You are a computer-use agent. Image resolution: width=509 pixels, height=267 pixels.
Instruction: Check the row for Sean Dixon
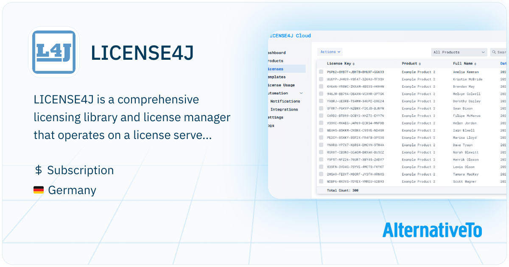click(x=321, y=108)
